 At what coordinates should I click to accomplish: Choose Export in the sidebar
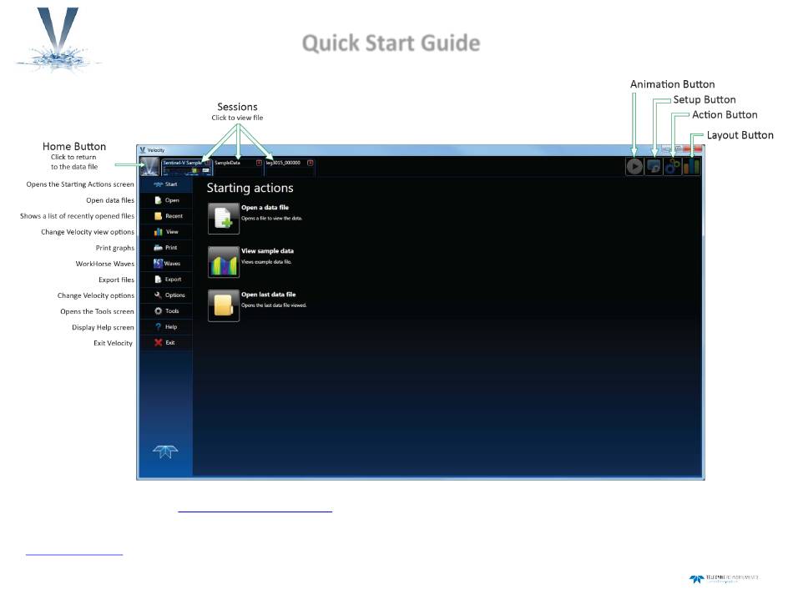(x=166, y=279)
